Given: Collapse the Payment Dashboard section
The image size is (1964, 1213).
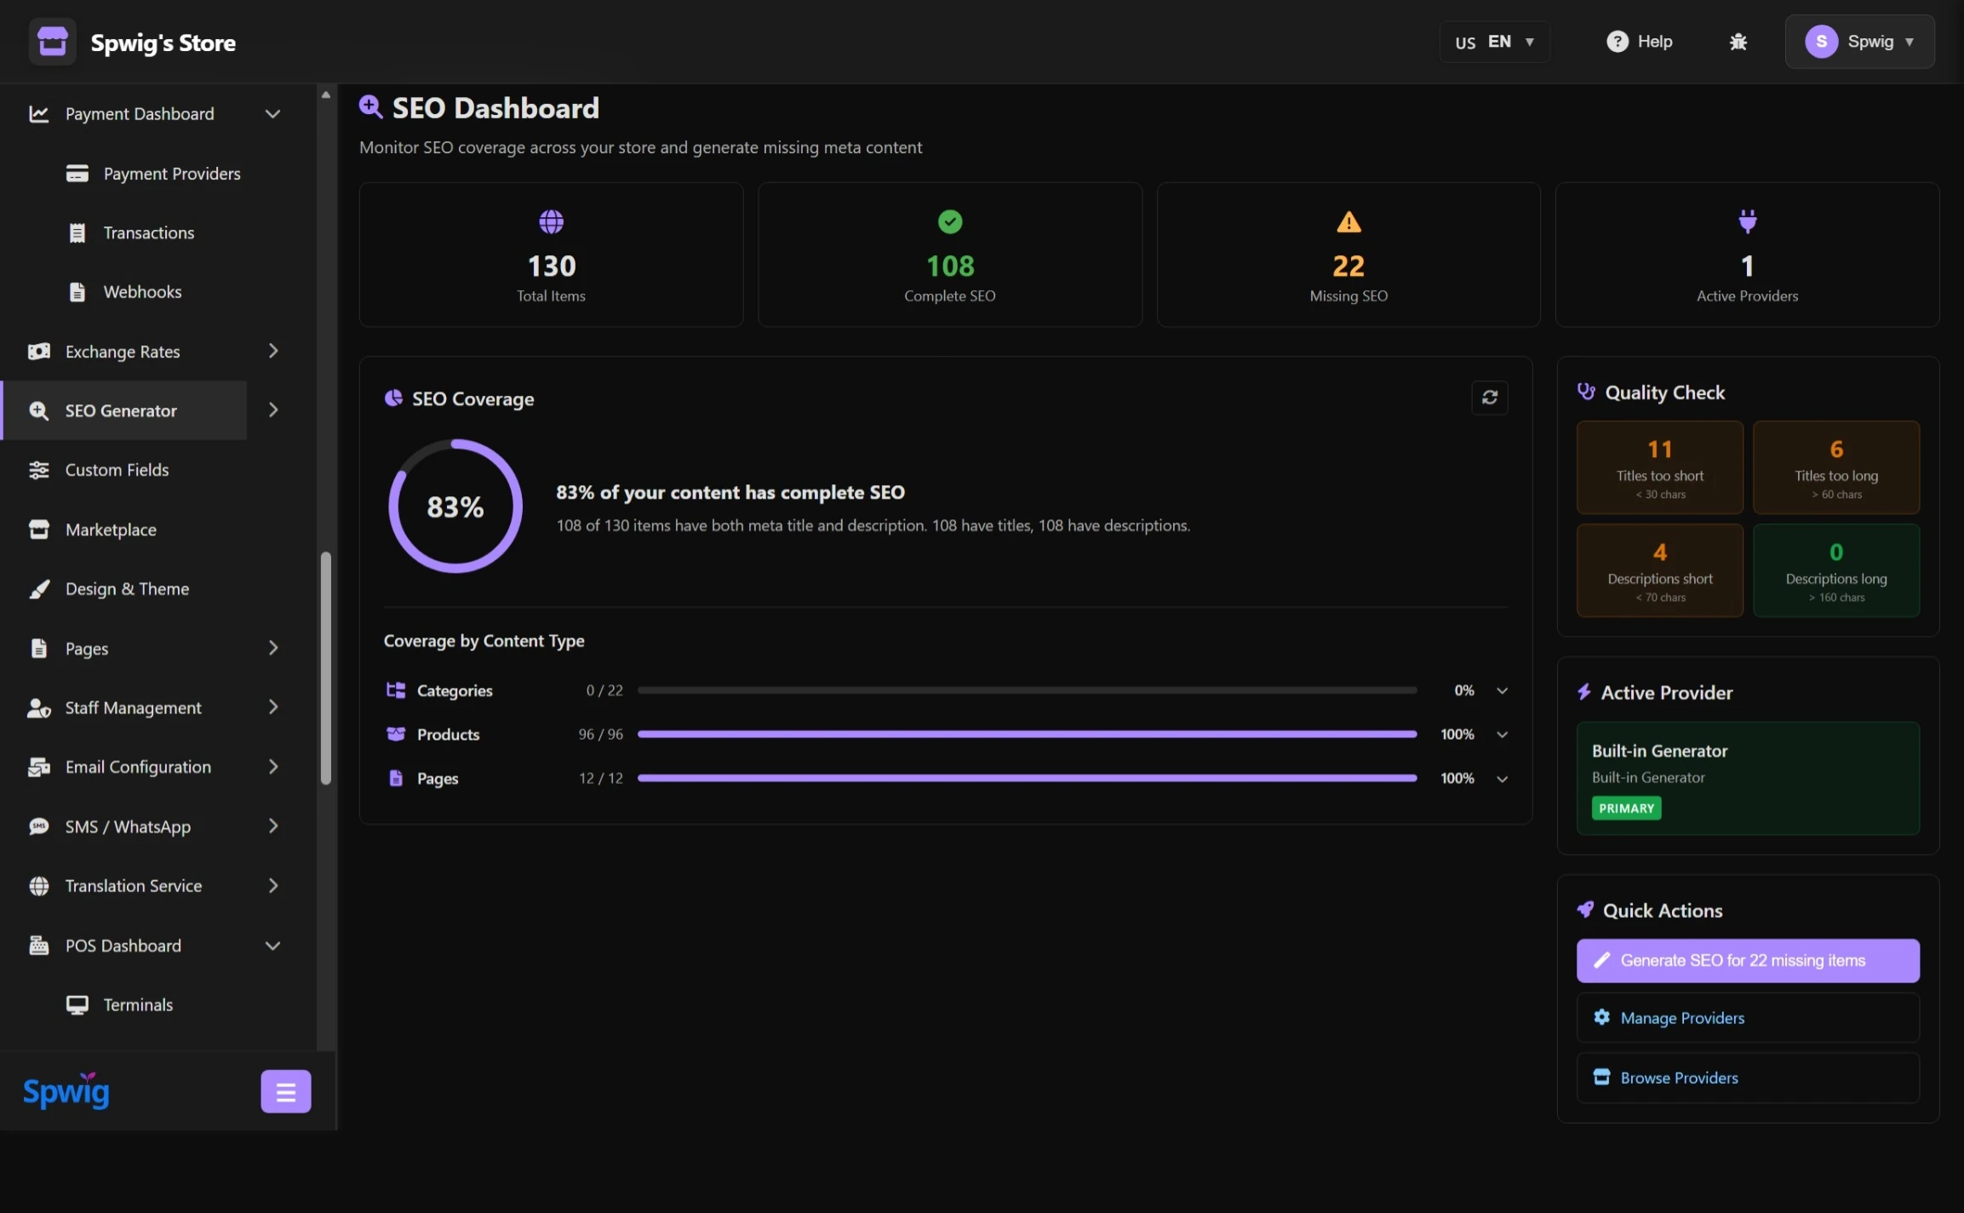Looking at the screenshot, I should [x=272, y=114].
